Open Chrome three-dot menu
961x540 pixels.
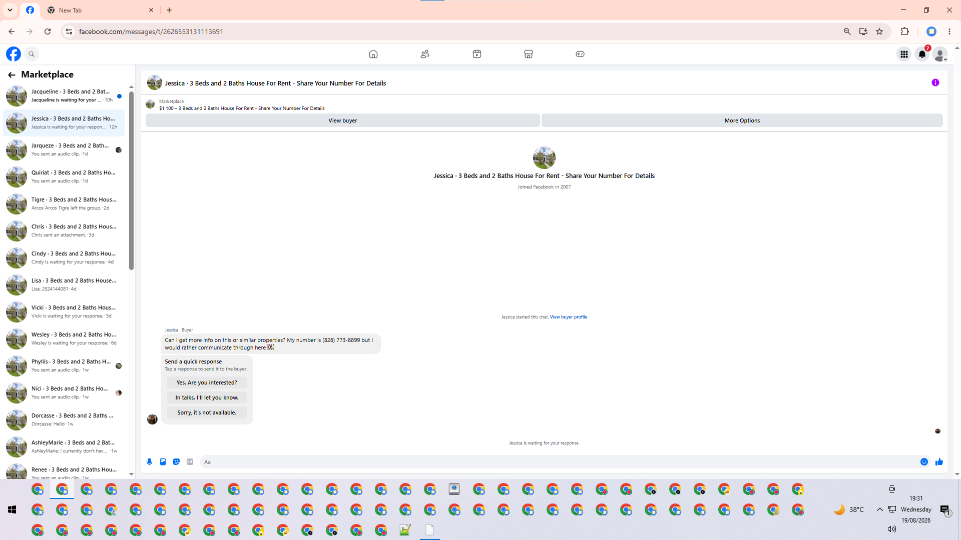(x=949, y=31)
